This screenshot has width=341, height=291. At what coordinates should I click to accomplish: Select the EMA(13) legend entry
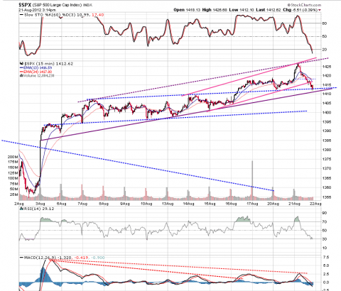[x=36, y=68]
